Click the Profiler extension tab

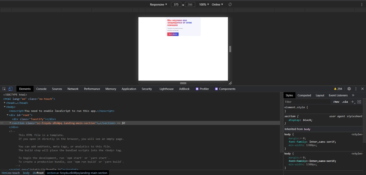[202, 89]
